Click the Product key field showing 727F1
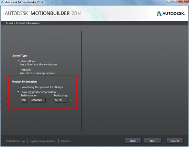The image size is (189, 147). click(x=60, y=100)
